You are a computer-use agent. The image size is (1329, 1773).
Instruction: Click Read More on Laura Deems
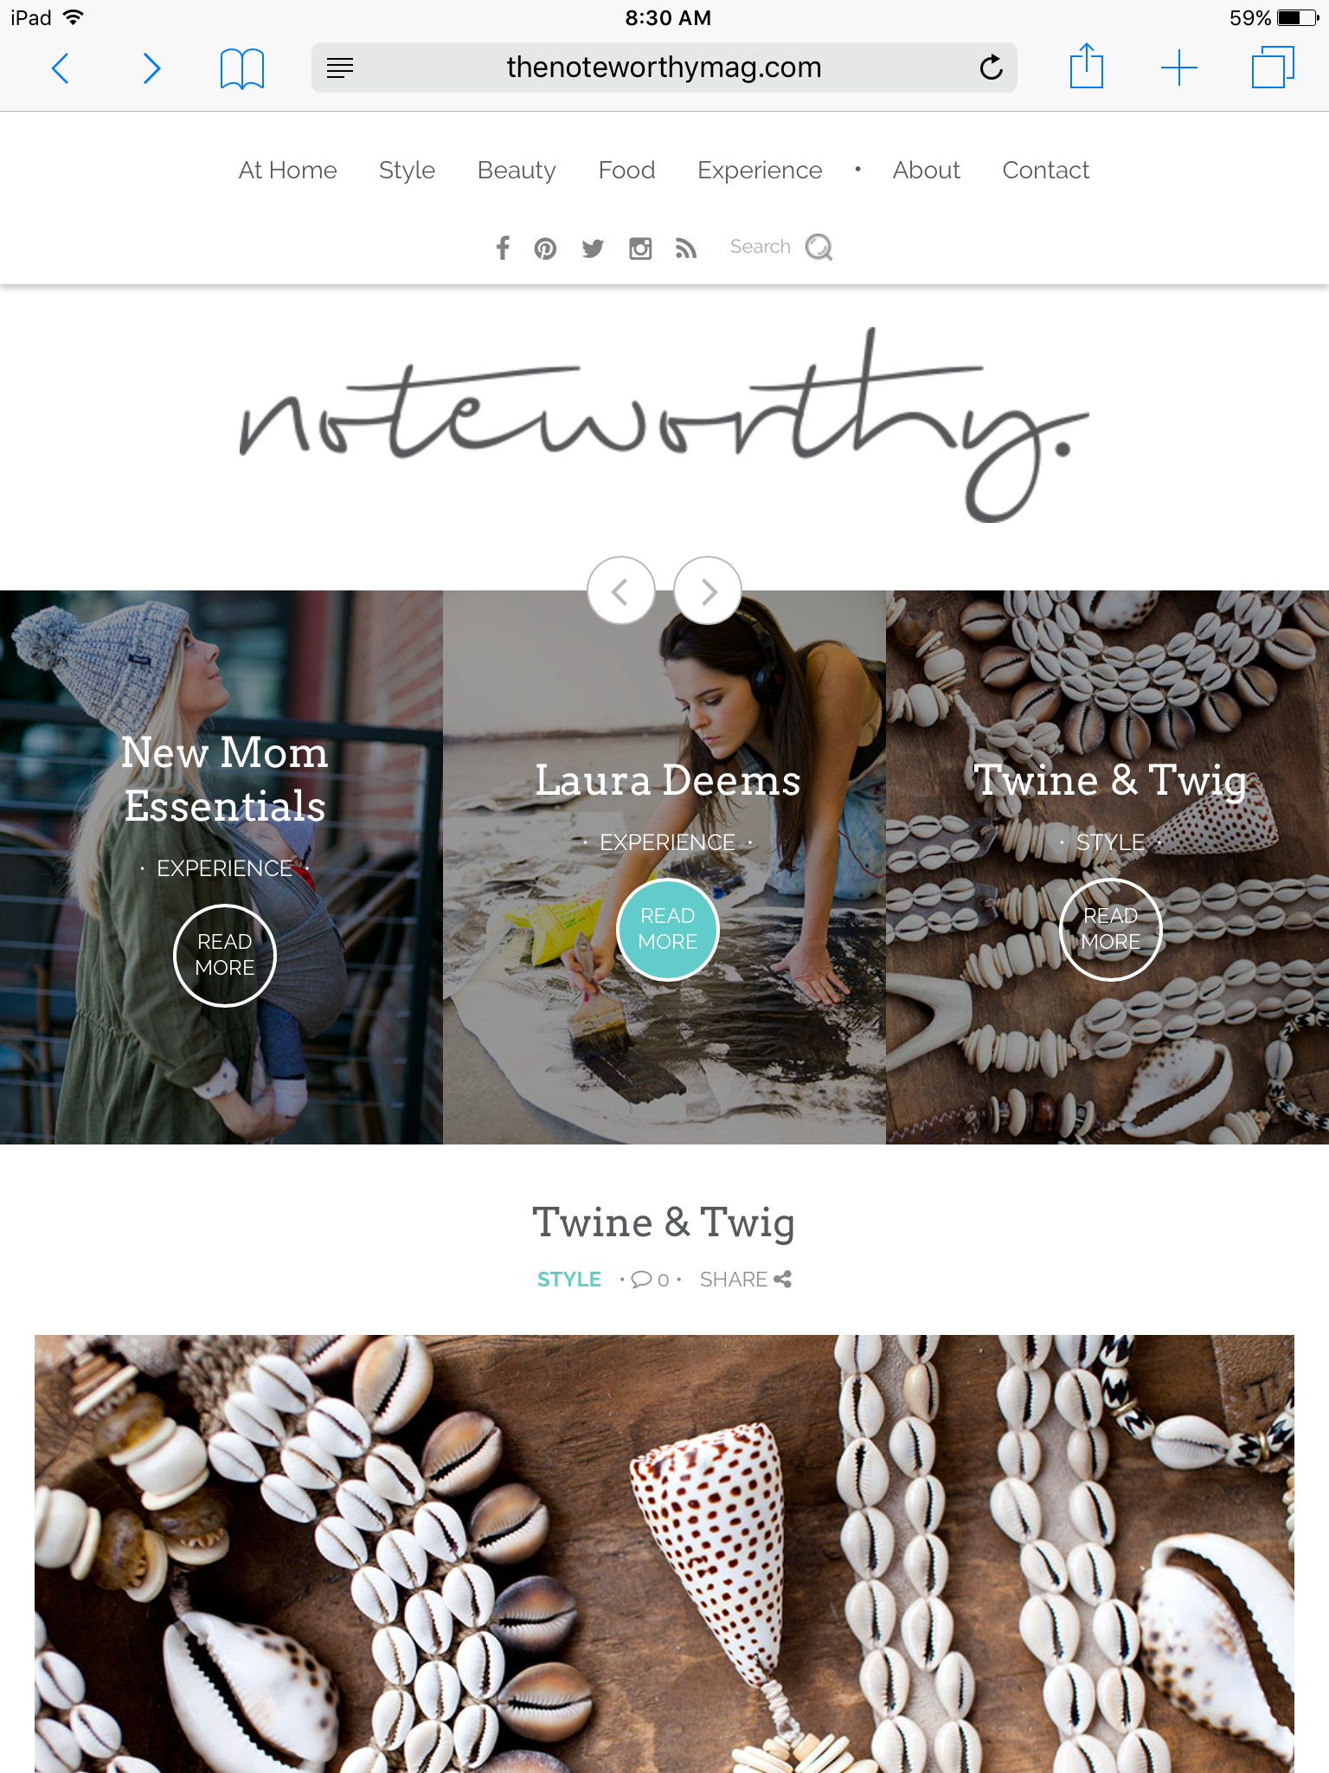click(668, 929)
